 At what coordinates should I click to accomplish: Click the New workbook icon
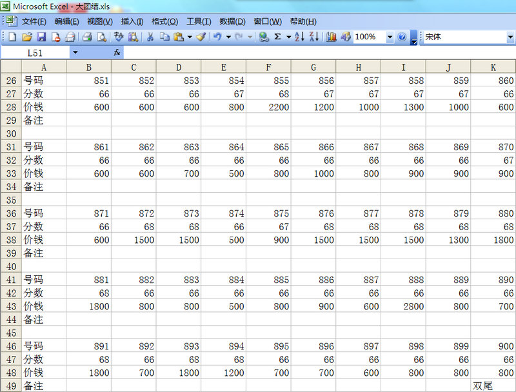point(12,37)
